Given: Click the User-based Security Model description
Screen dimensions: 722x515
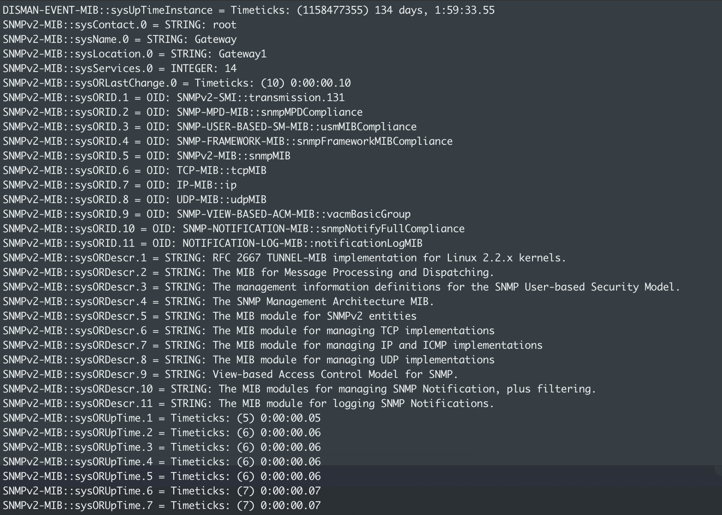Looking at the screenshot, I should pos(446,287).
